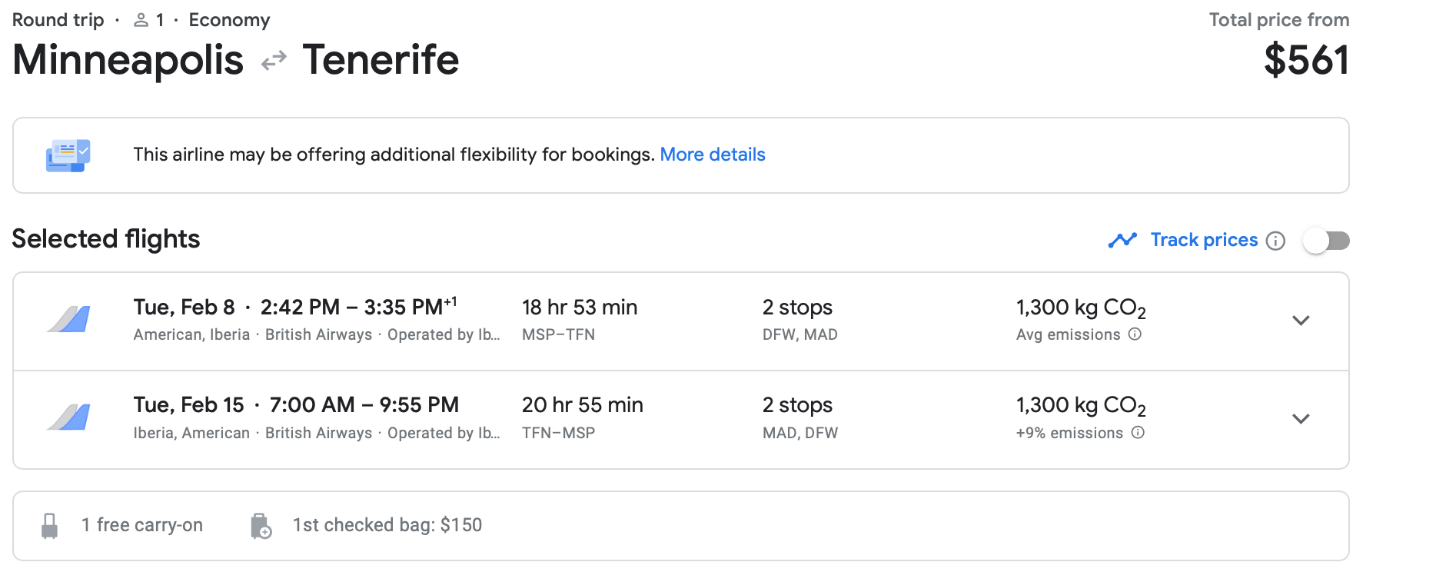Click the Track prices info icon
This screenshot has width=1436, height=572.
[x=1275, y=241]
